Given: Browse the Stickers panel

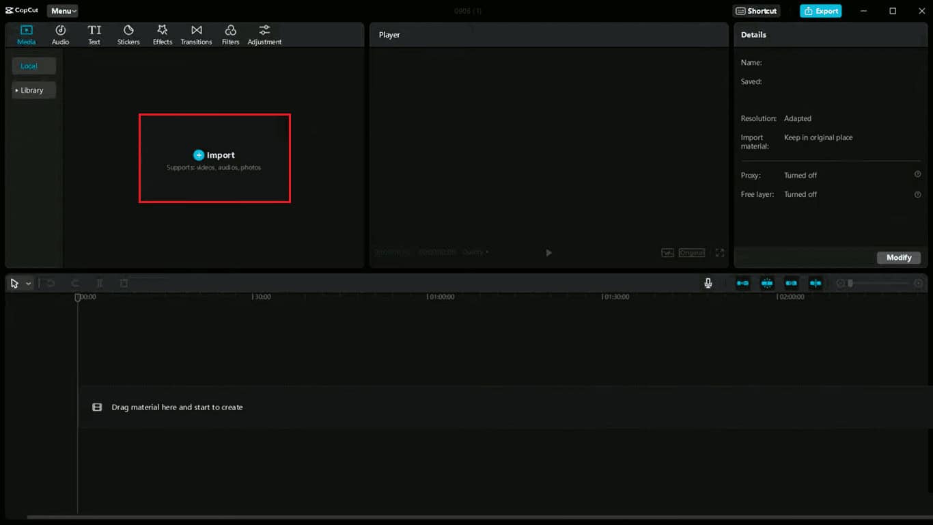Looking at the screenshot, I should coord(128,34).
